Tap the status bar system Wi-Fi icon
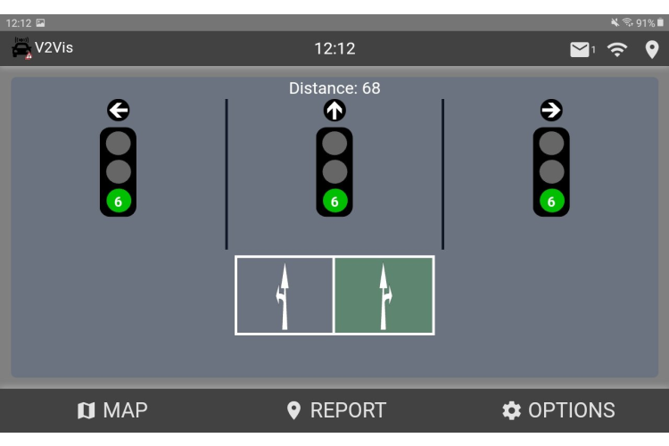The height and width of the screenshot is (446, 669). pos(628,22)
